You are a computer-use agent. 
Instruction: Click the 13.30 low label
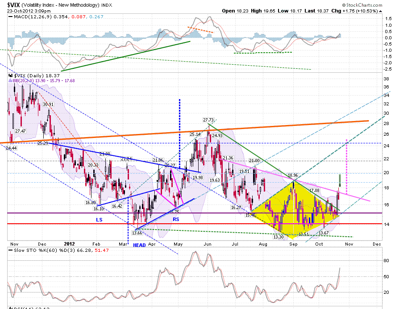point(279,237)
